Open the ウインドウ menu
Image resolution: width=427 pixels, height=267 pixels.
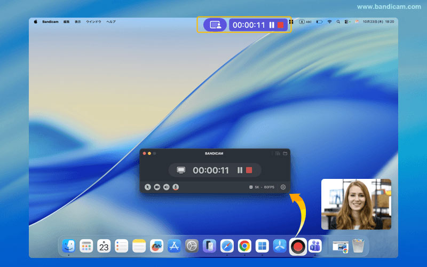[94, 21]
